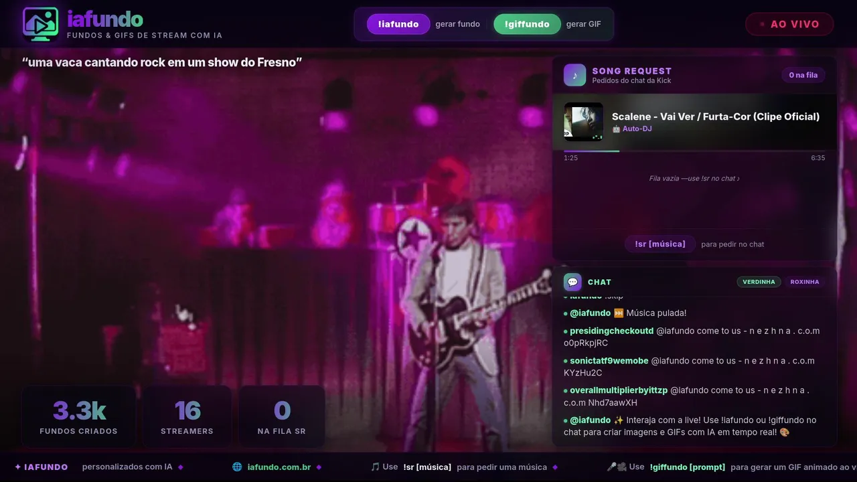Image resolution: width=857 pixels, height=482 pixels.
Task: Click the Scalene song thumbnail
Action: 584,122
